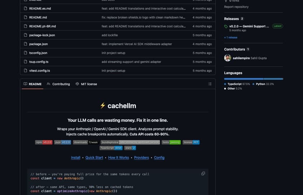
Task: Click the file icon beside README.md
Action: (x=25, y=17)
